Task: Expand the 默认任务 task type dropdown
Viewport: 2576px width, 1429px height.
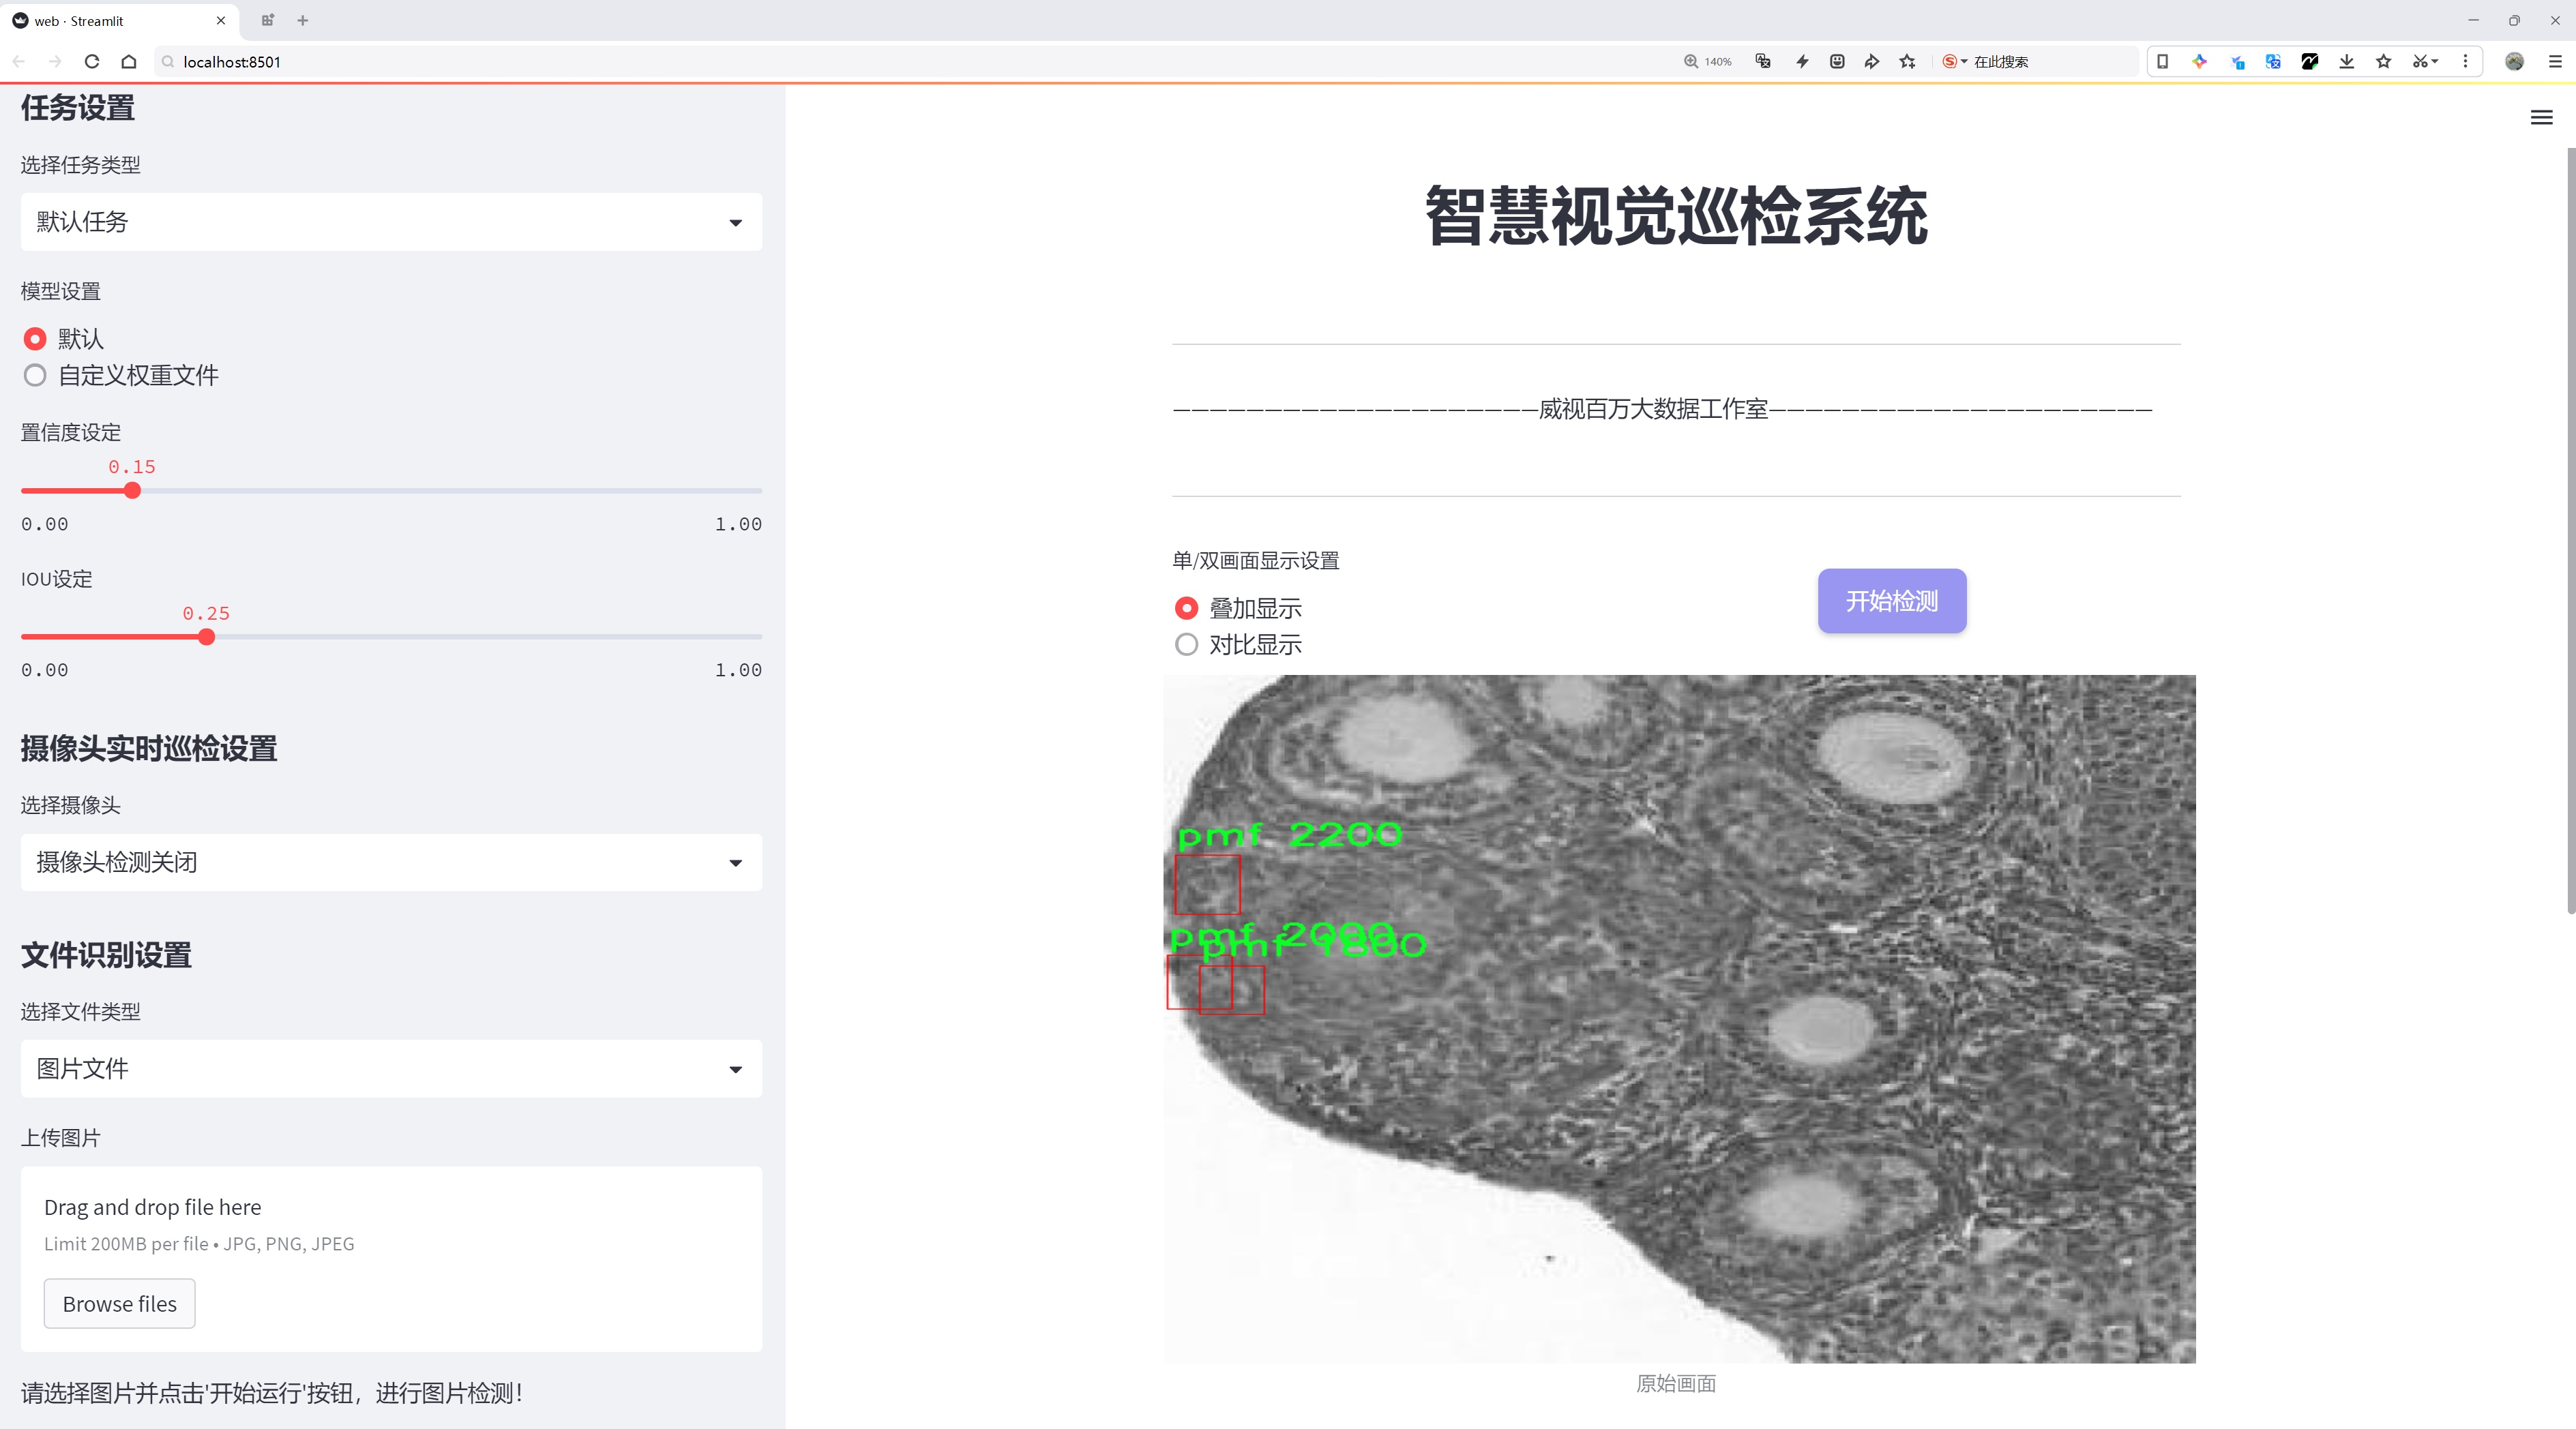Action: (x=391, y=222)
